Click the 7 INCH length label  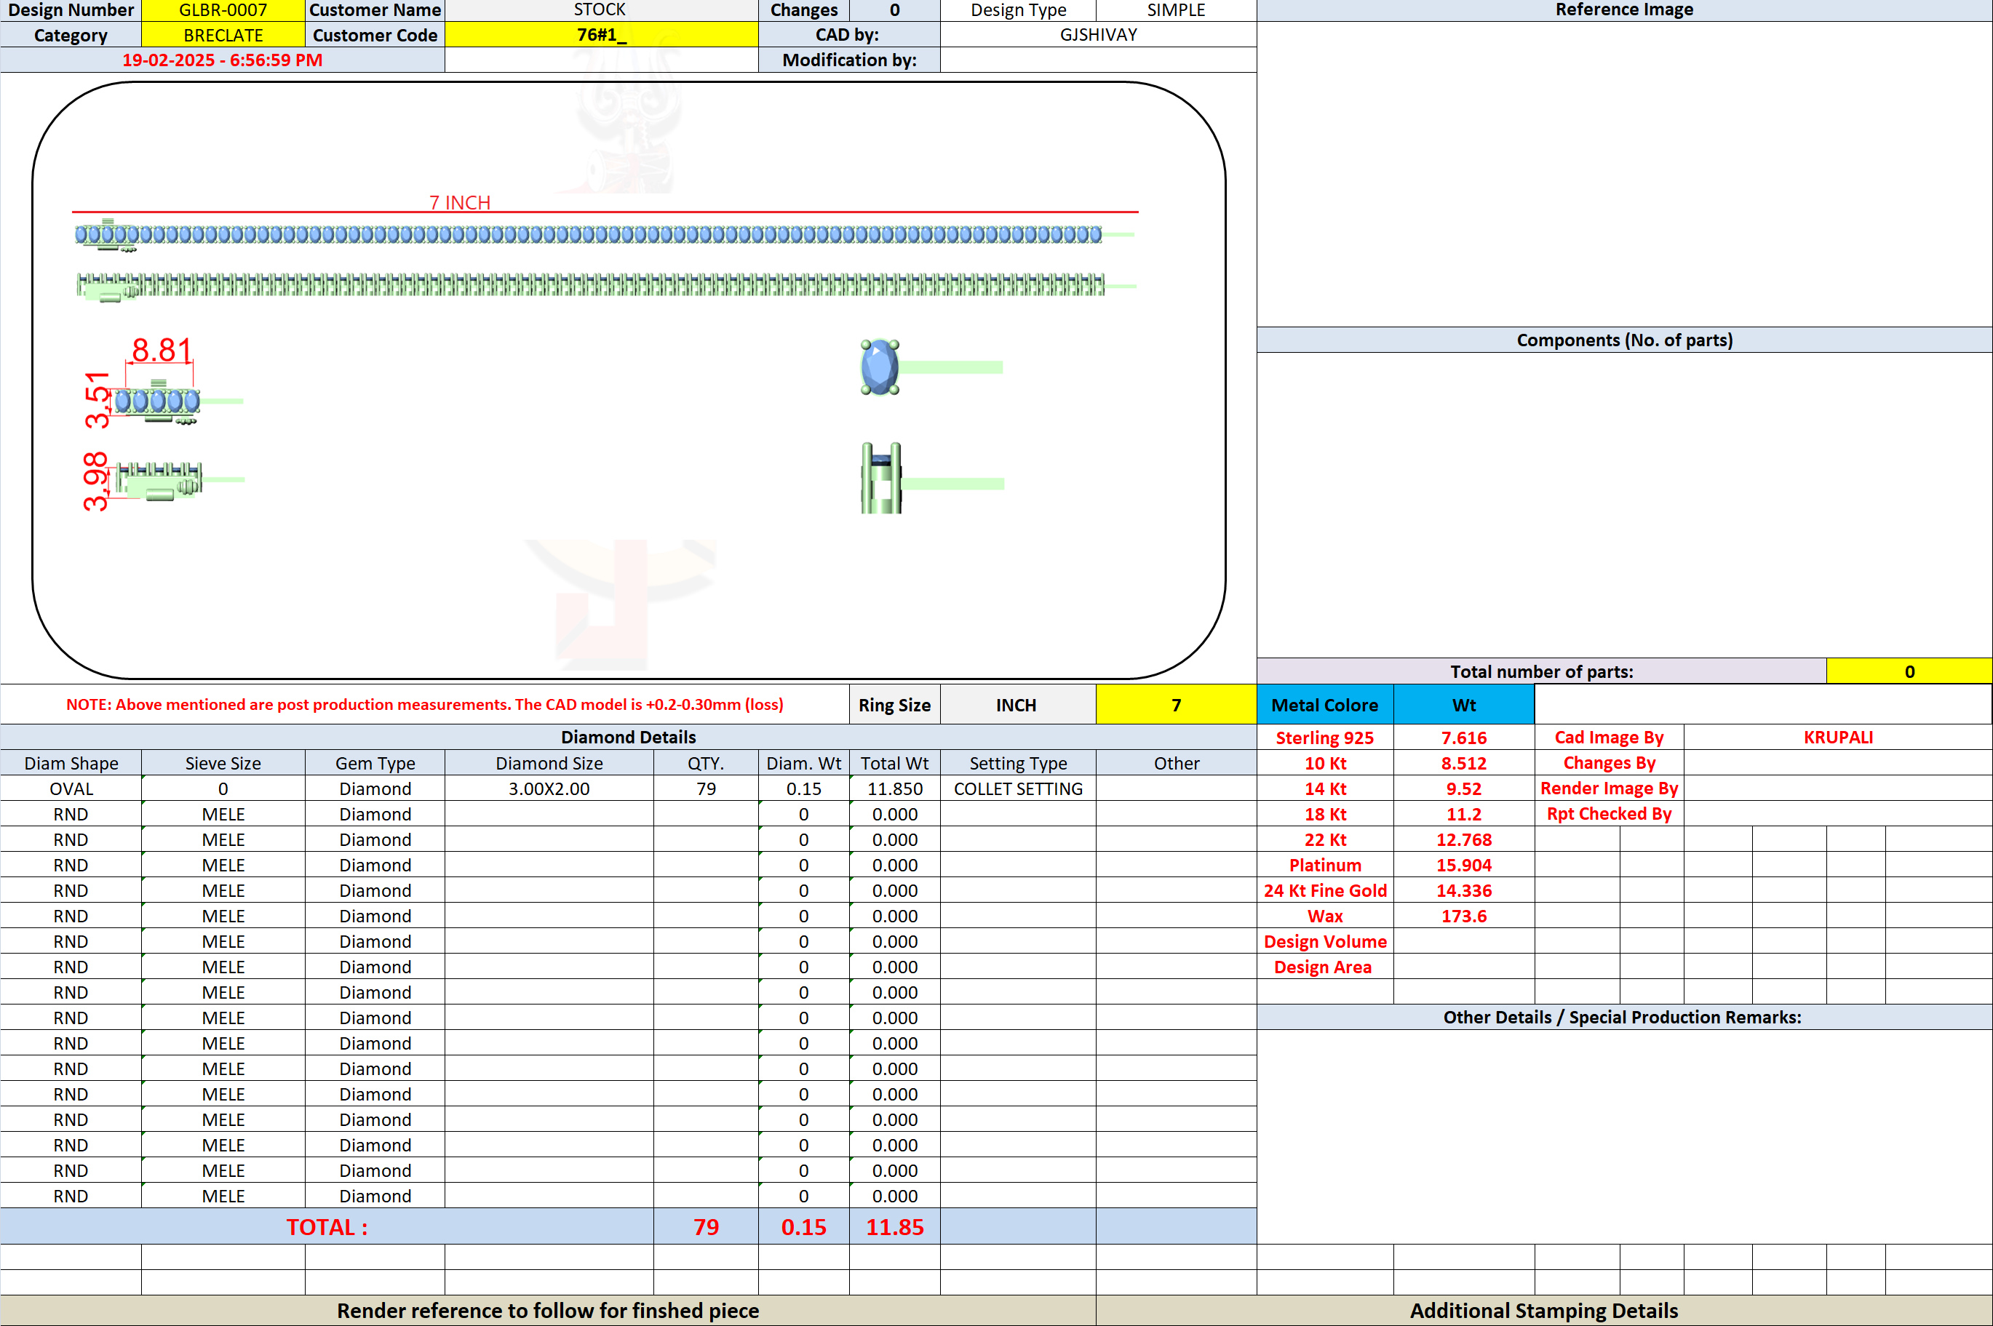tap(459, 202)
